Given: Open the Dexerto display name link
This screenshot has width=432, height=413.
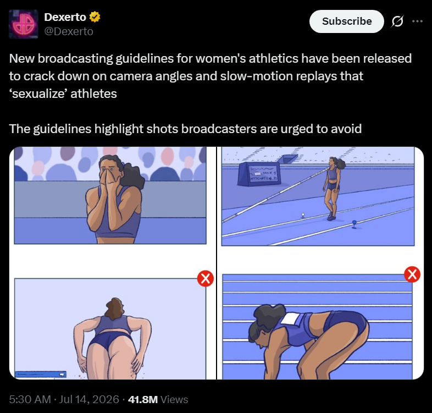Looking at the screenshot, I should coord(65,17).
